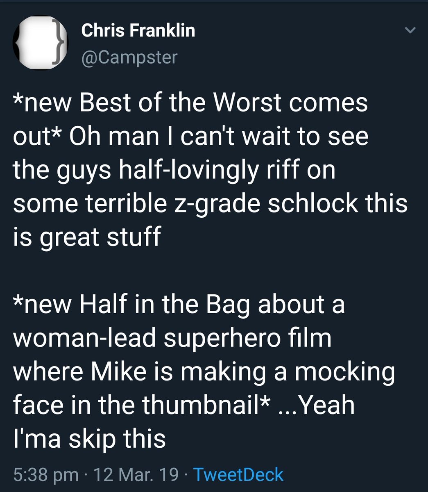This screenshot has height=492, width=428.
Task: Click the final line 'I'ma skip this'
Action: click(90, 439)
